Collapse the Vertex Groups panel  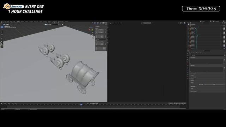(193, 58)
